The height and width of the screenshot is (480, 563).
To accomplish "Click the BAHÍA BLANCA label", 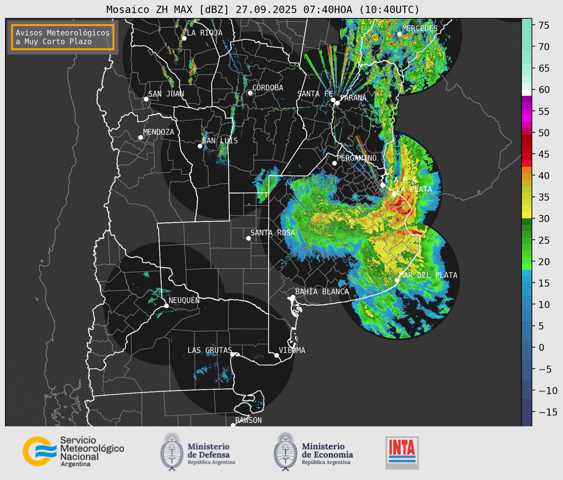I will point(322,292).
